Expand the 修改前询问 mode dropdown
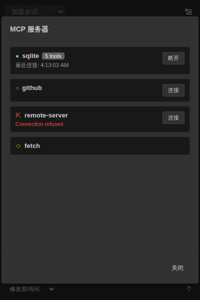Image resolution: width=200 pixels, height=300 pixels. coord(31,289)
